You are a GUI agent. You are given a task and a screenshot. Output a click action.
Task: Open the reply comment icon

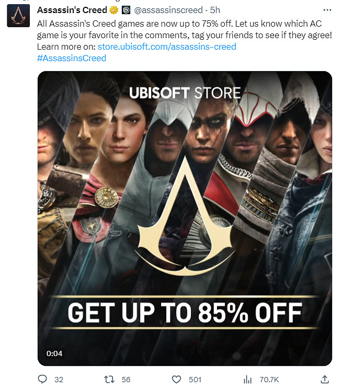coord(42,379)
